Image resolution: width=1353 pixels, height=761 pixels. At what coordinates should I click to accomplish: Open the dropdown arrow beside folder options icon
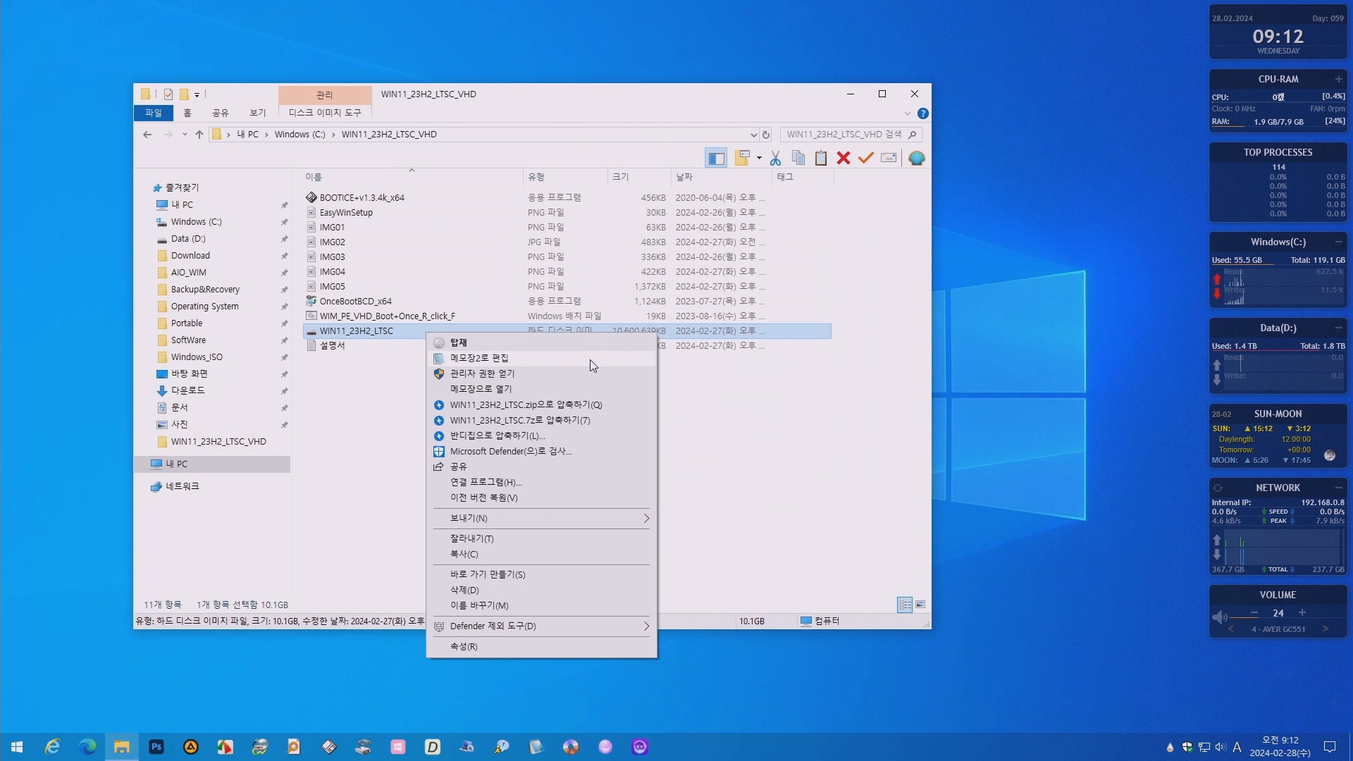(x=759, y=159)
